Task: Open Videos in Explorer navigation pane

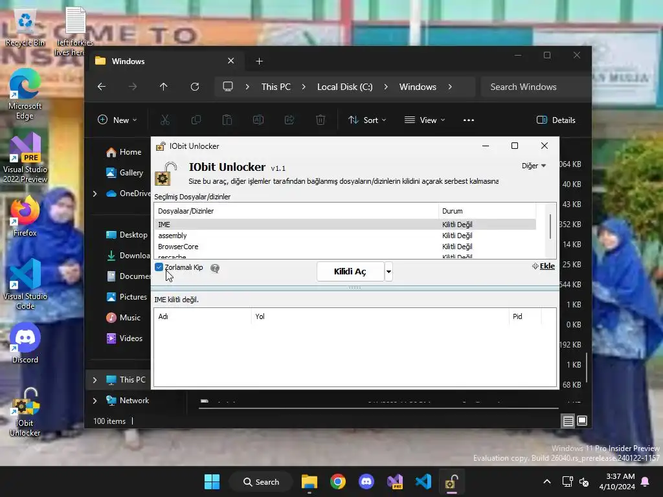Action: (125, 338)
